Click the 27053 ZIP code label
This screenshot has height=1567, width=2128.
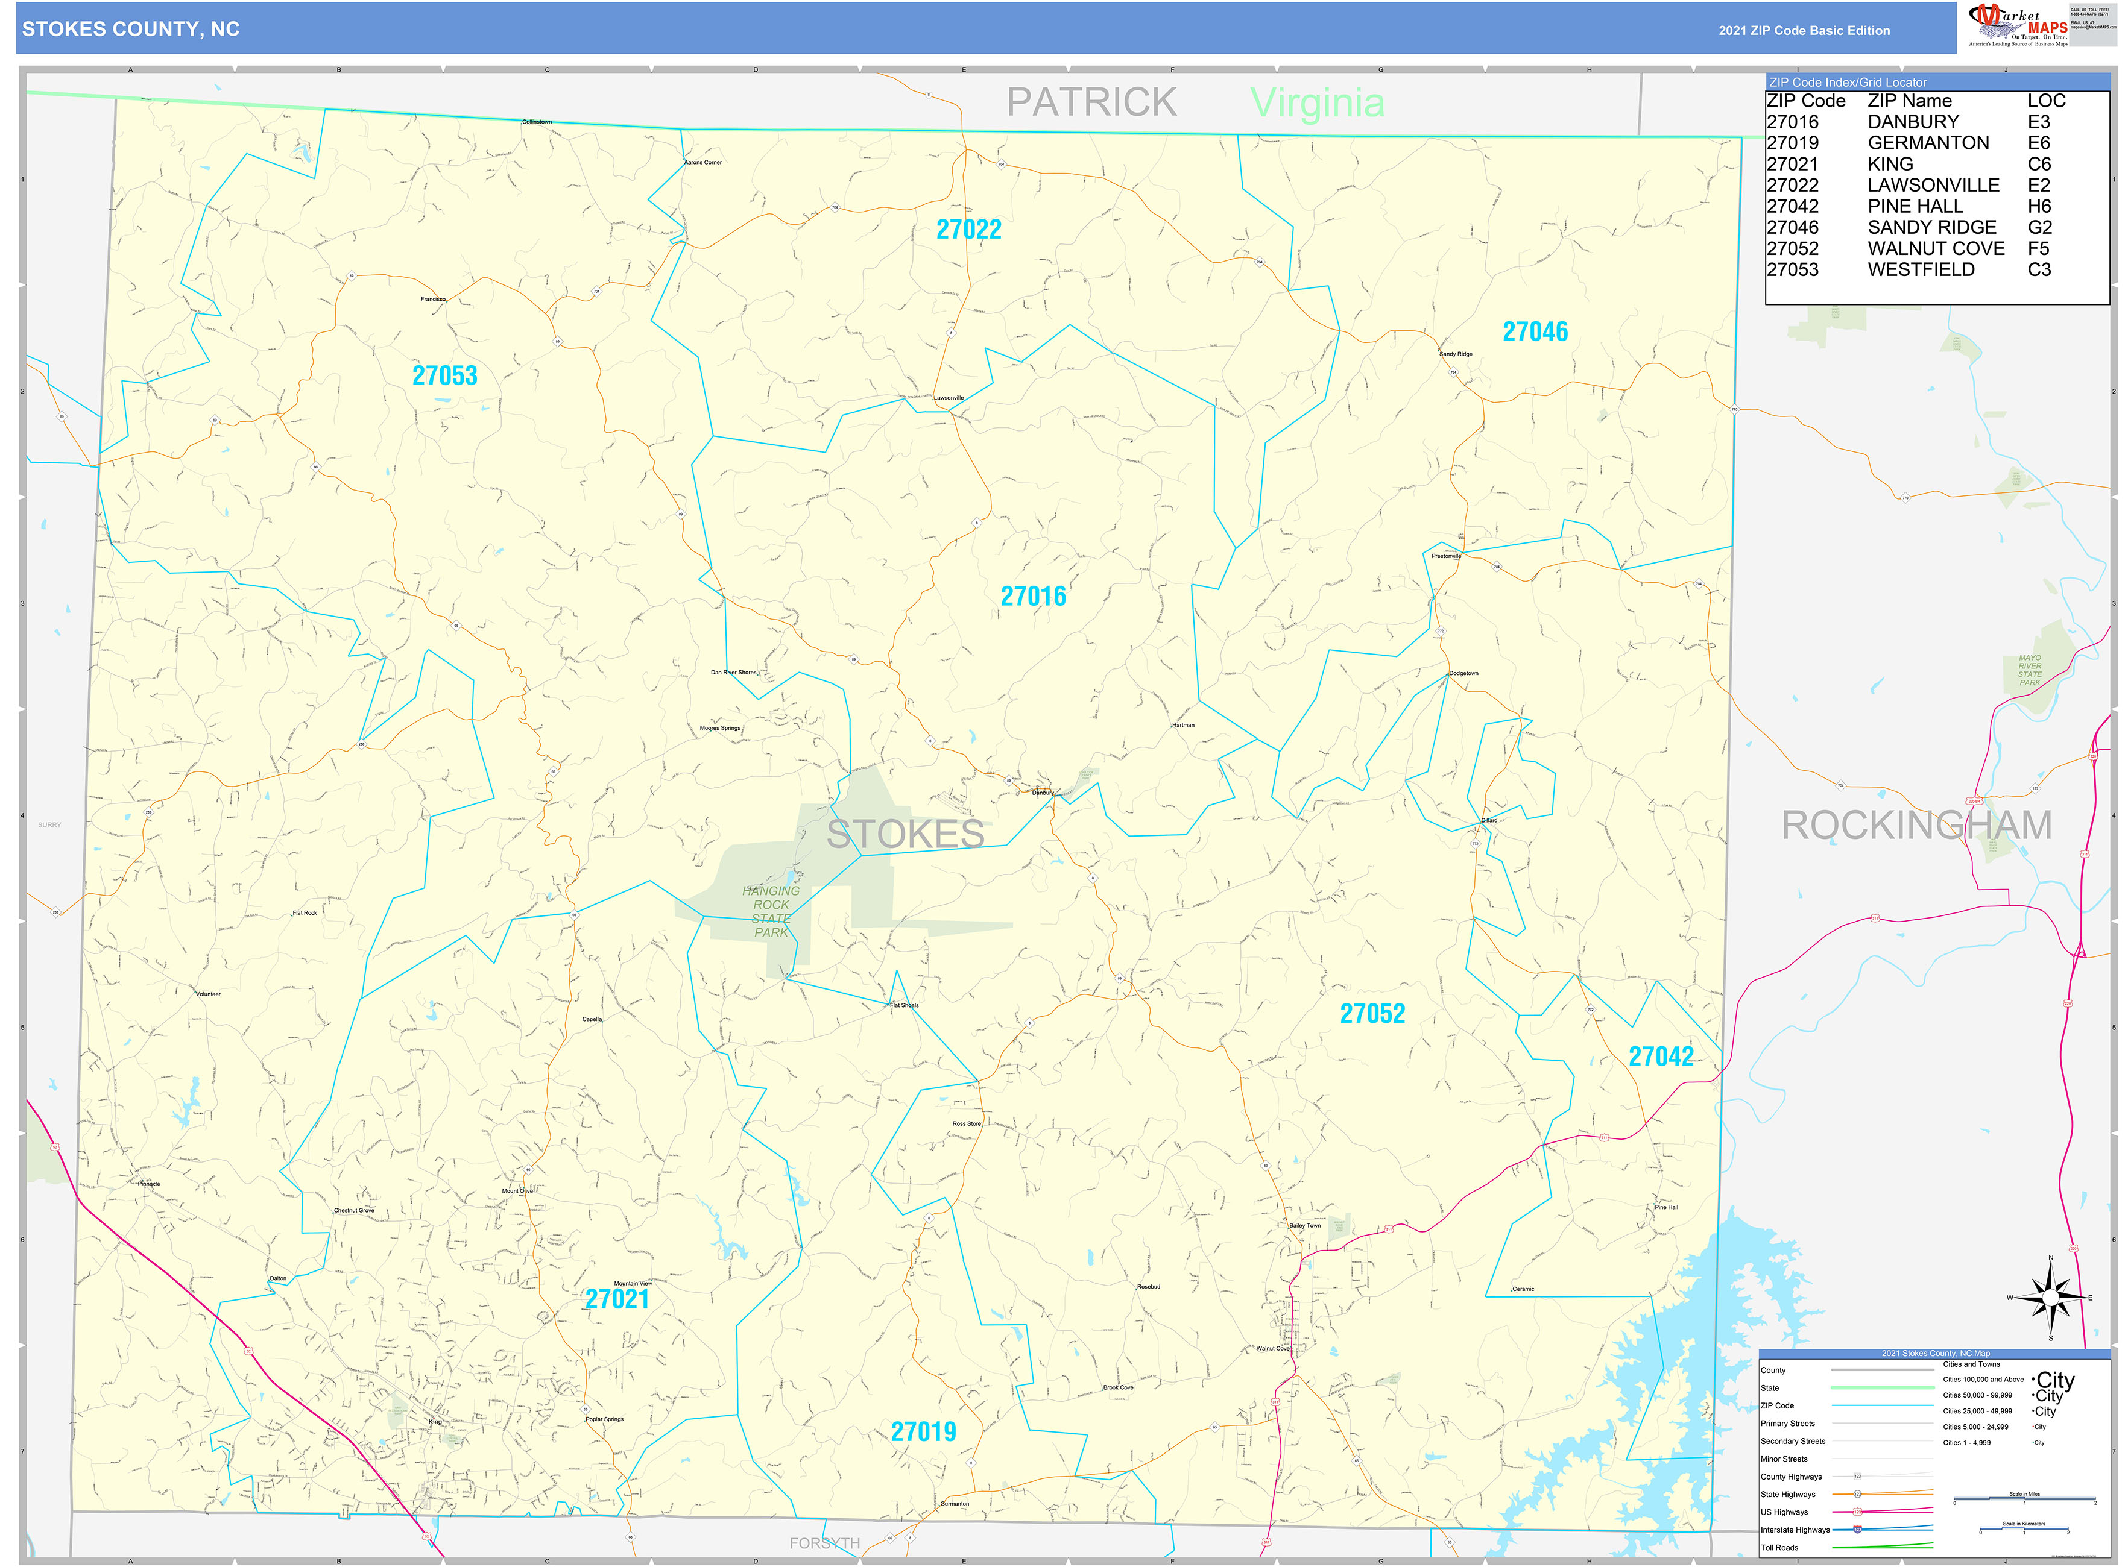coord(444,375)
